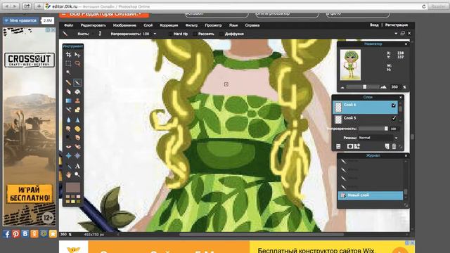The image size is (450, 253).
Task: Open layer styles in Слои panel
Action: coord(357,146)
